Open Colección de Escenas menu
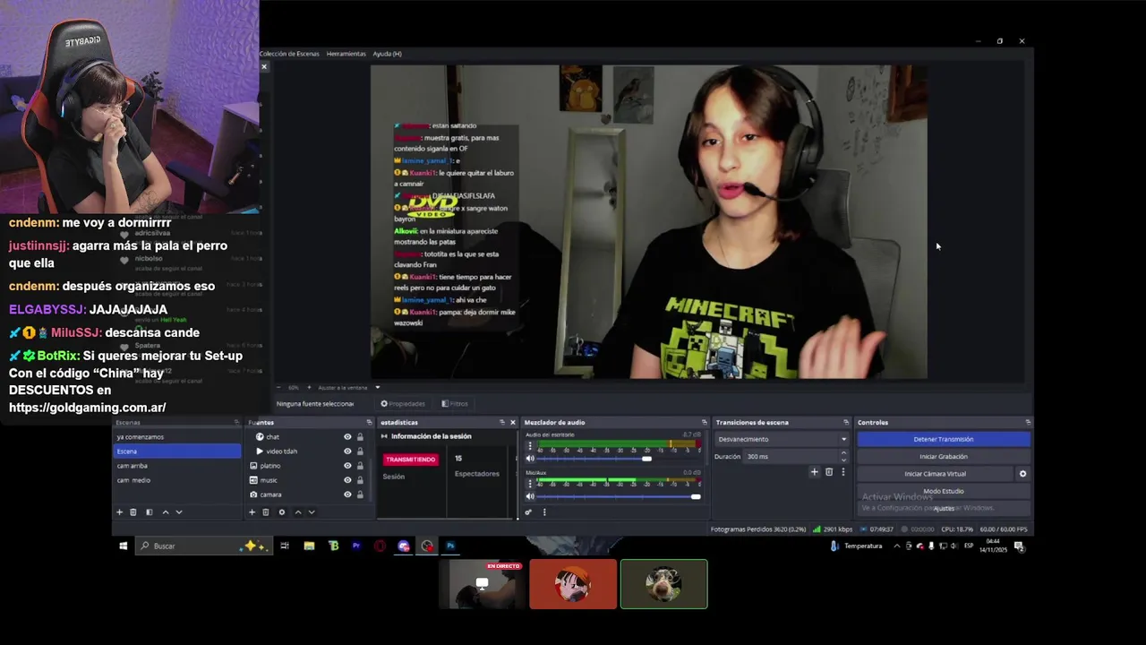1146x645 pixels. coord(289,54)
